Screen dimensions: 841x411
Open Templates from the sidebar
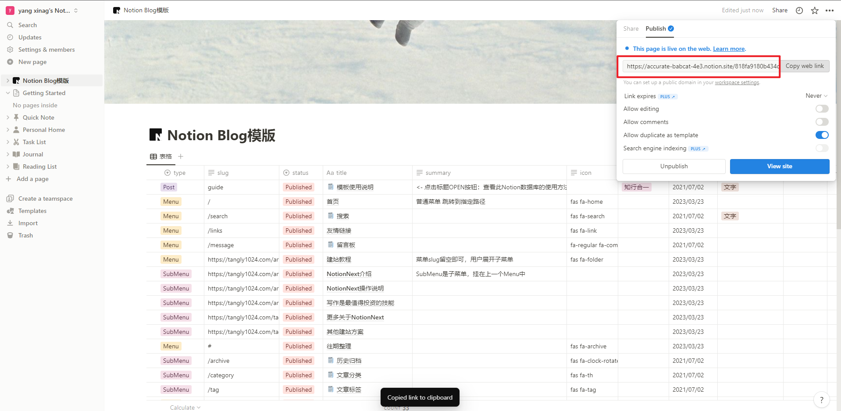pyautogui.click(x=32, y=211)
